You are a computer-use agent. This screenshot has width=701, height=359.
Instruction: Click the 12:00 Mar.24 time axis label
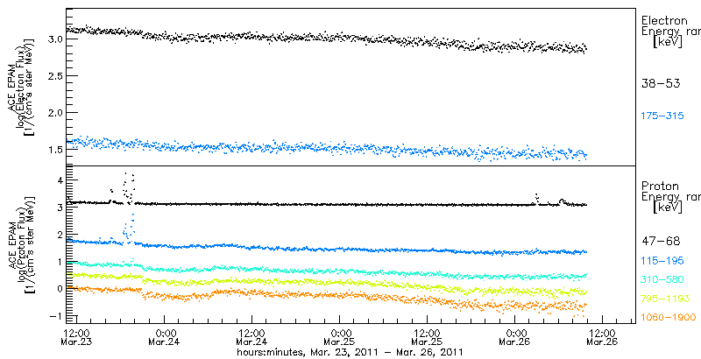click(x=252, y=337)
